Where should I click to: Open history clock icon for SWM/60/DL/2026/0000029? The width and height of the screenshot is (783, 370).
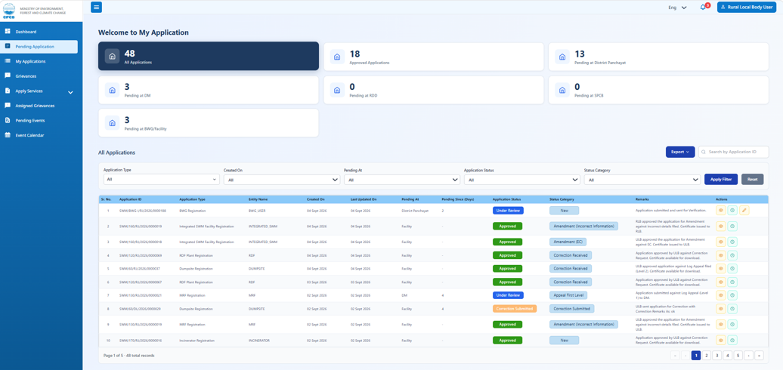pyautogui.click(x=732, y=309)
